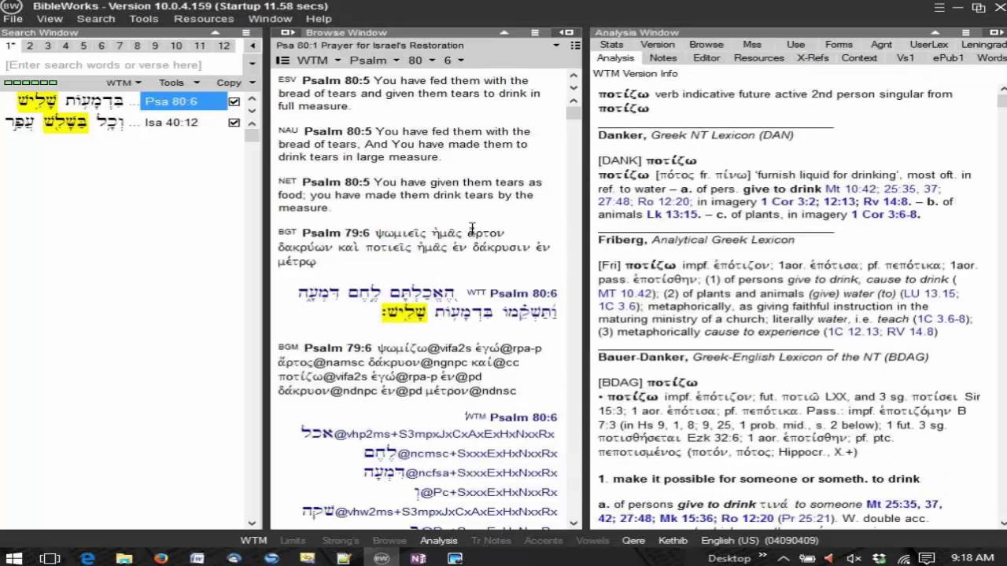Click Browse Window verse list toggle icon

coord(284,61)
